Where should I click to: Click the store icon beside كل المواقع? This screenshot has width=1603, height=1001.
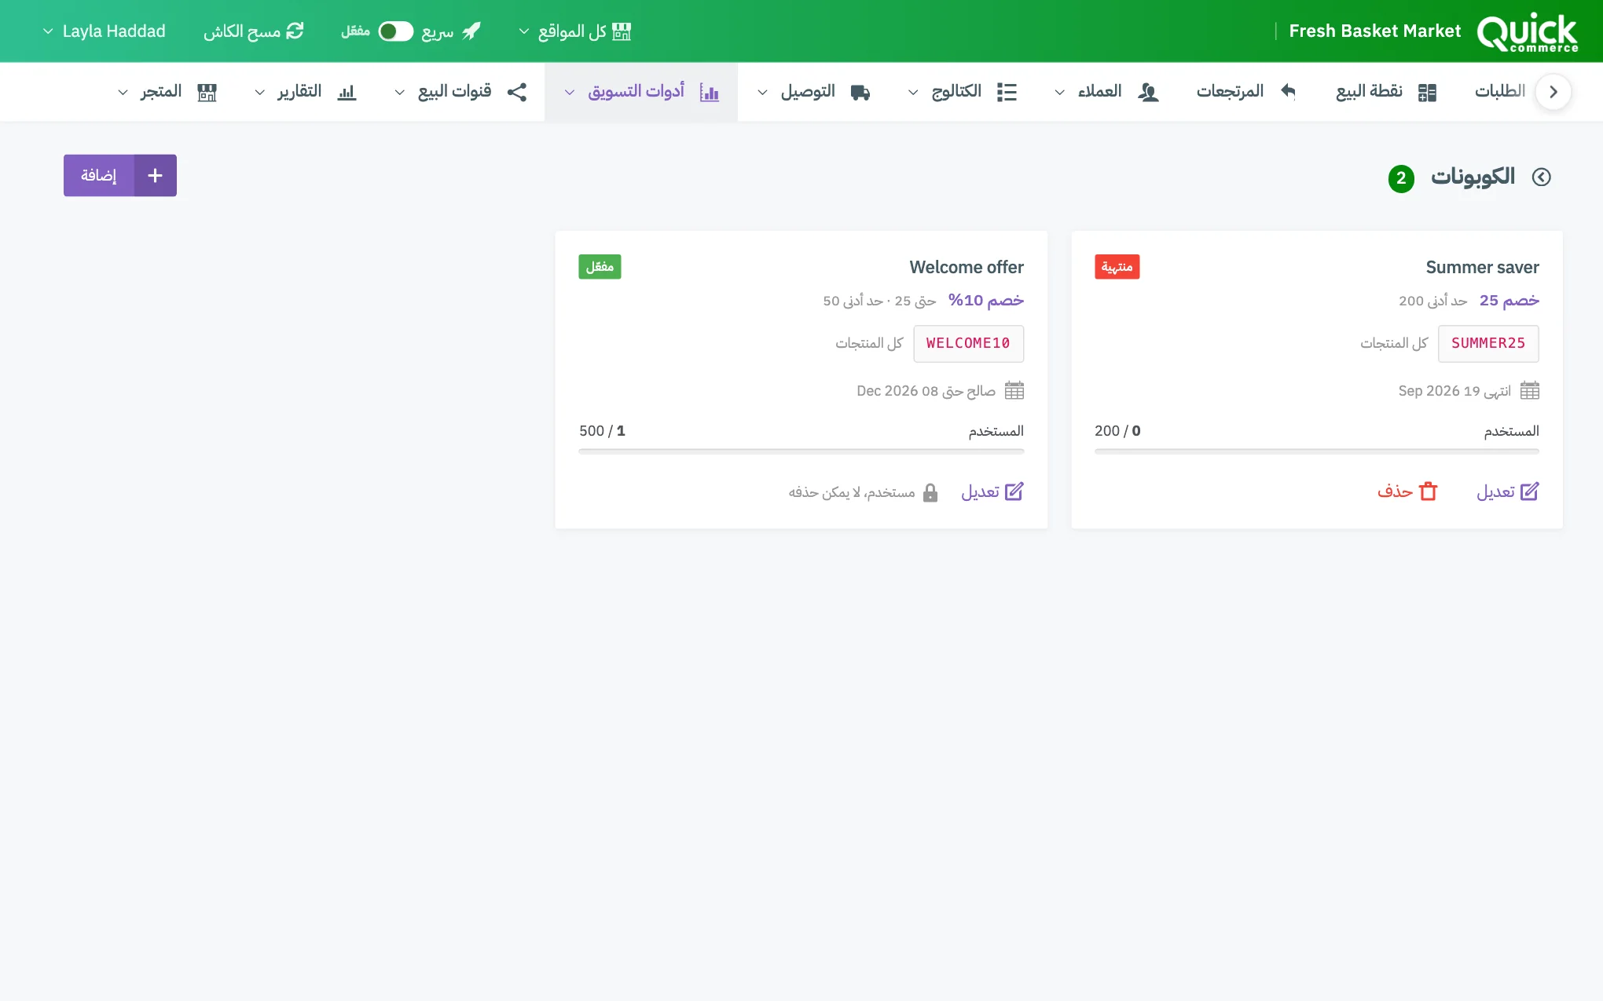pos(622,31)
